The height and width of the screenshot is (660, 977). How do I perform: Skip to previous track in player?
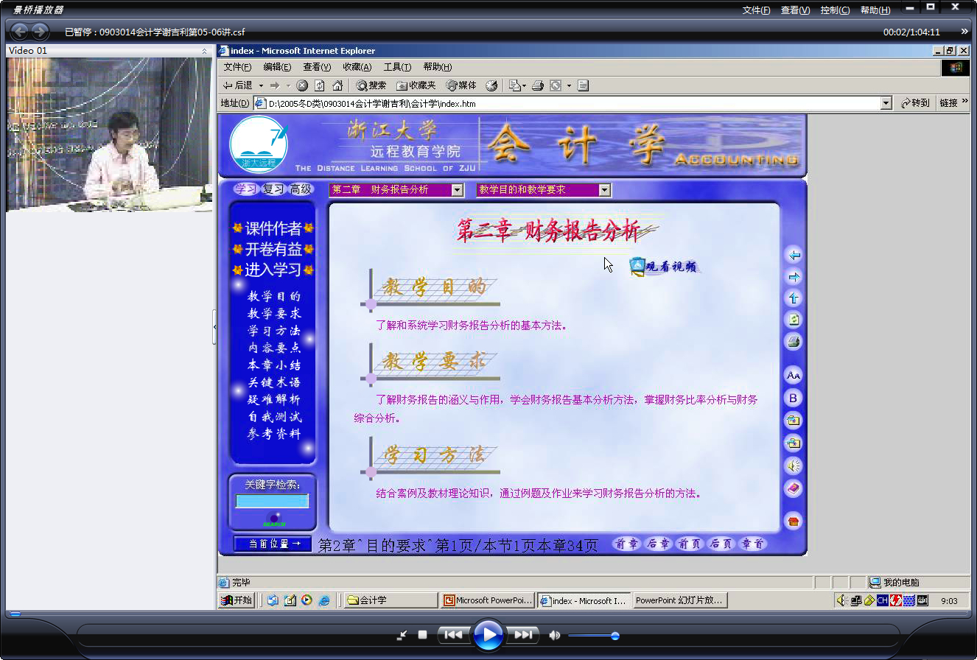coord(454,635)
